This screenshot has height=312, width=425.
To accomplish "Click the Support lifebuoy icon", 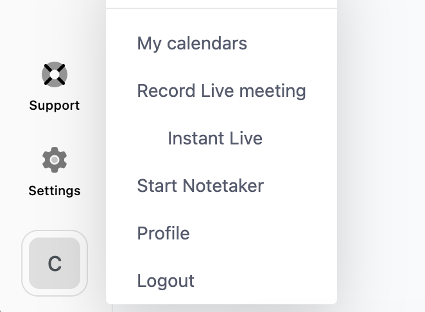I will click(55, 74).
